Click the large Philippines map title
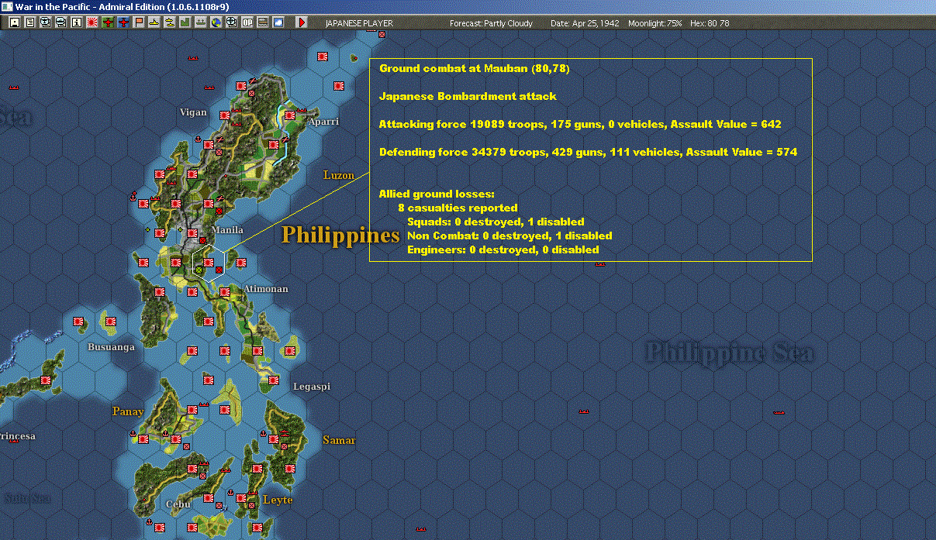 point(340,235)
